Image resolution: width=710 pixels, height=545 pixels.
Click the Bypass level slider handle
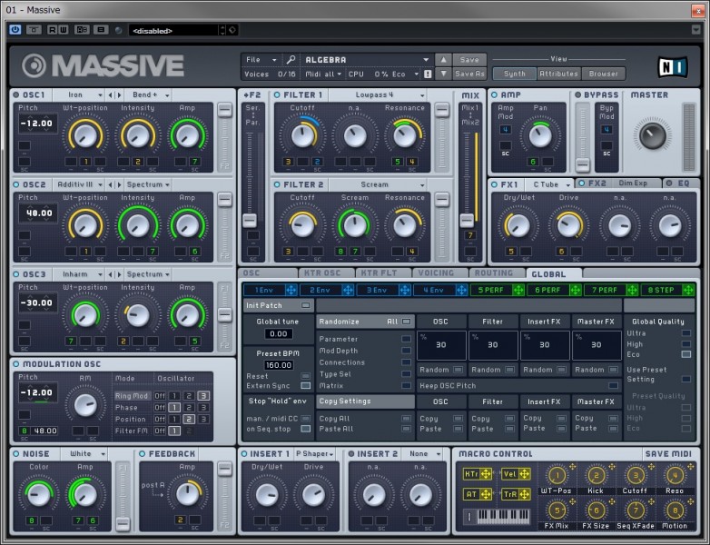tap(582, 164)
